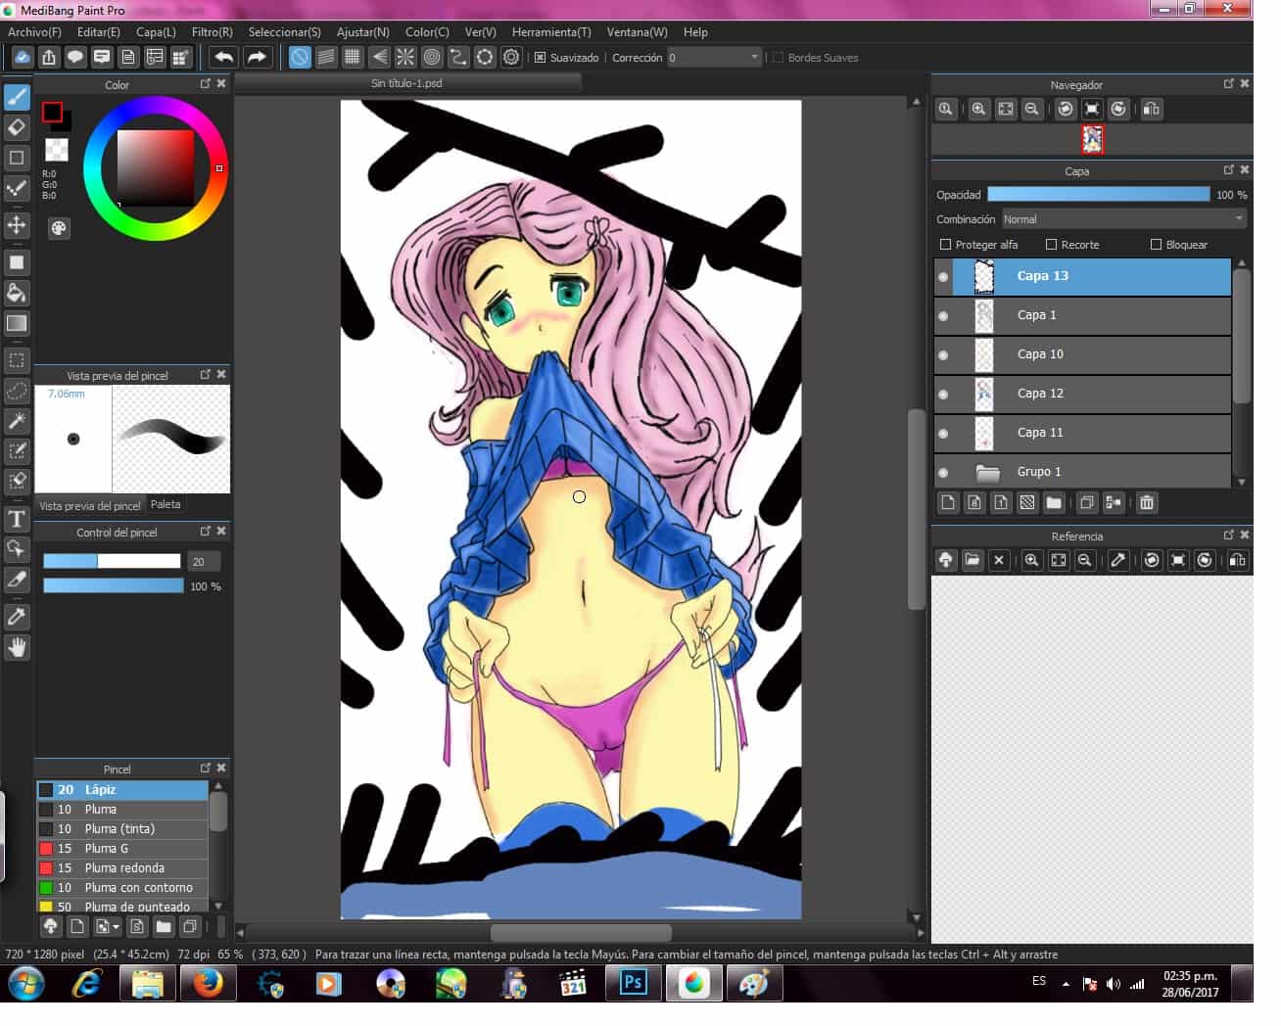Open the add brush dropdown in the Pincel panel
The width and height of the screenshot is (1281, 1026).
(108, 926)
